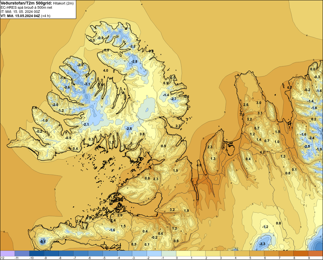Screen dimensions: 323x260
Task: Click the "-0.9" temperature value on the map
Action: click(100, 38)
